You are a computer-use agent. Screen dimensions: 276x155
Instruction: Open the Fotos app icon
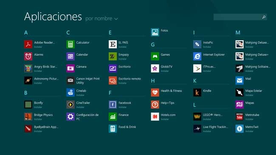(x=155, y=32)
